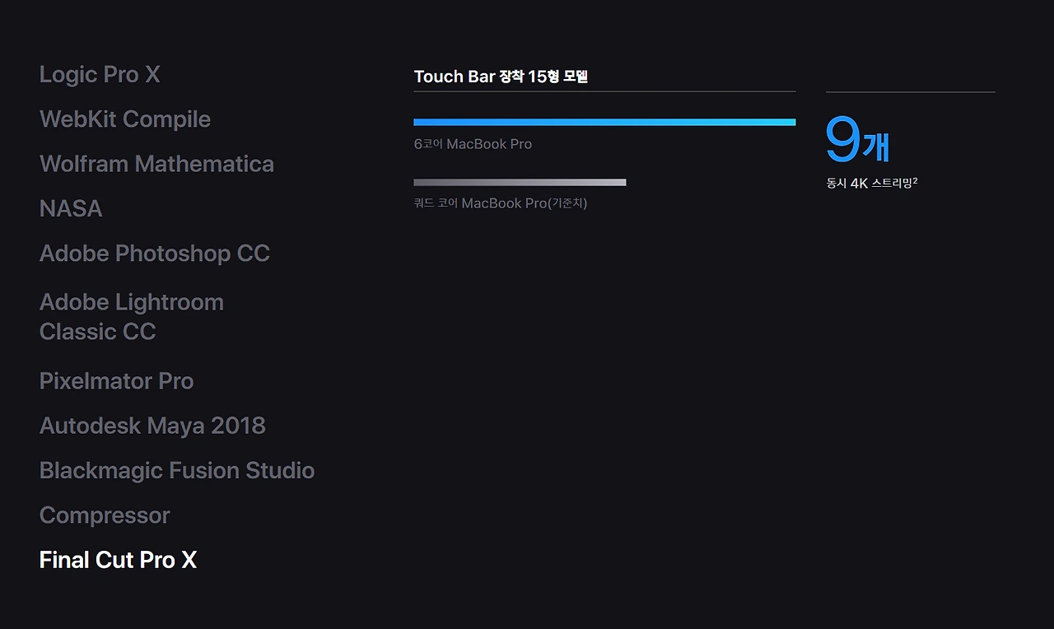Switch to the WebKit Compile benchmark
1054x629 pixels.
[x=125, y=119]
